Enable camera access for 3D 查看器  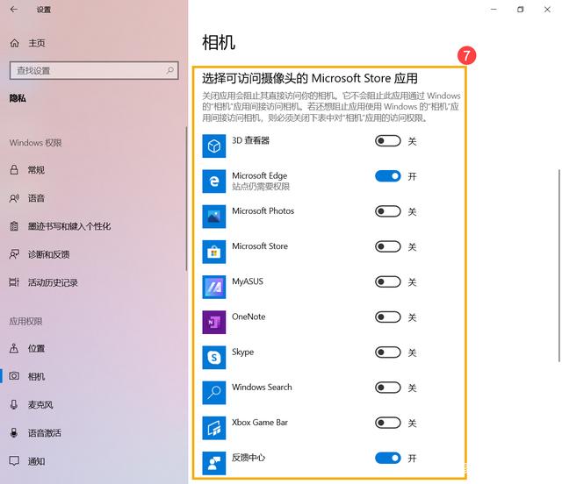388,140
